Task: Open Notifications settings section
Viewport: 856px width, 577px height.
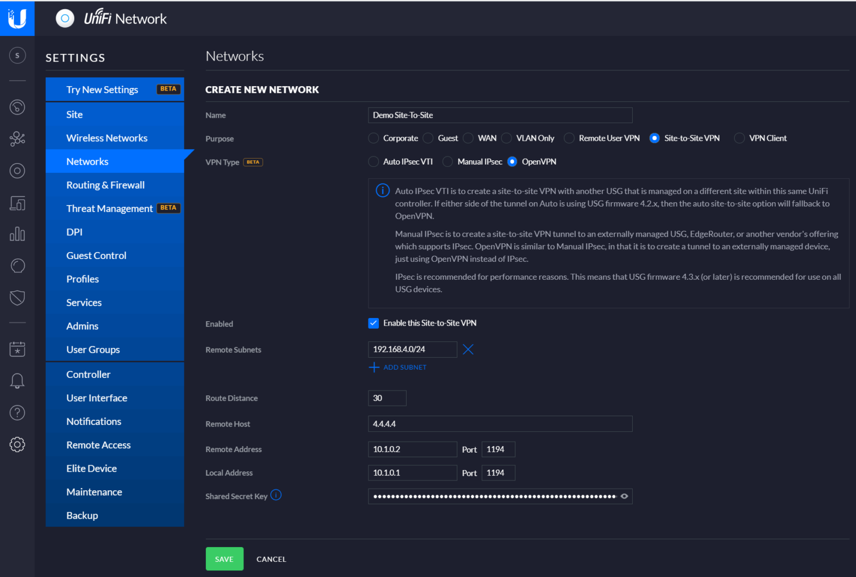Action: 115,421
